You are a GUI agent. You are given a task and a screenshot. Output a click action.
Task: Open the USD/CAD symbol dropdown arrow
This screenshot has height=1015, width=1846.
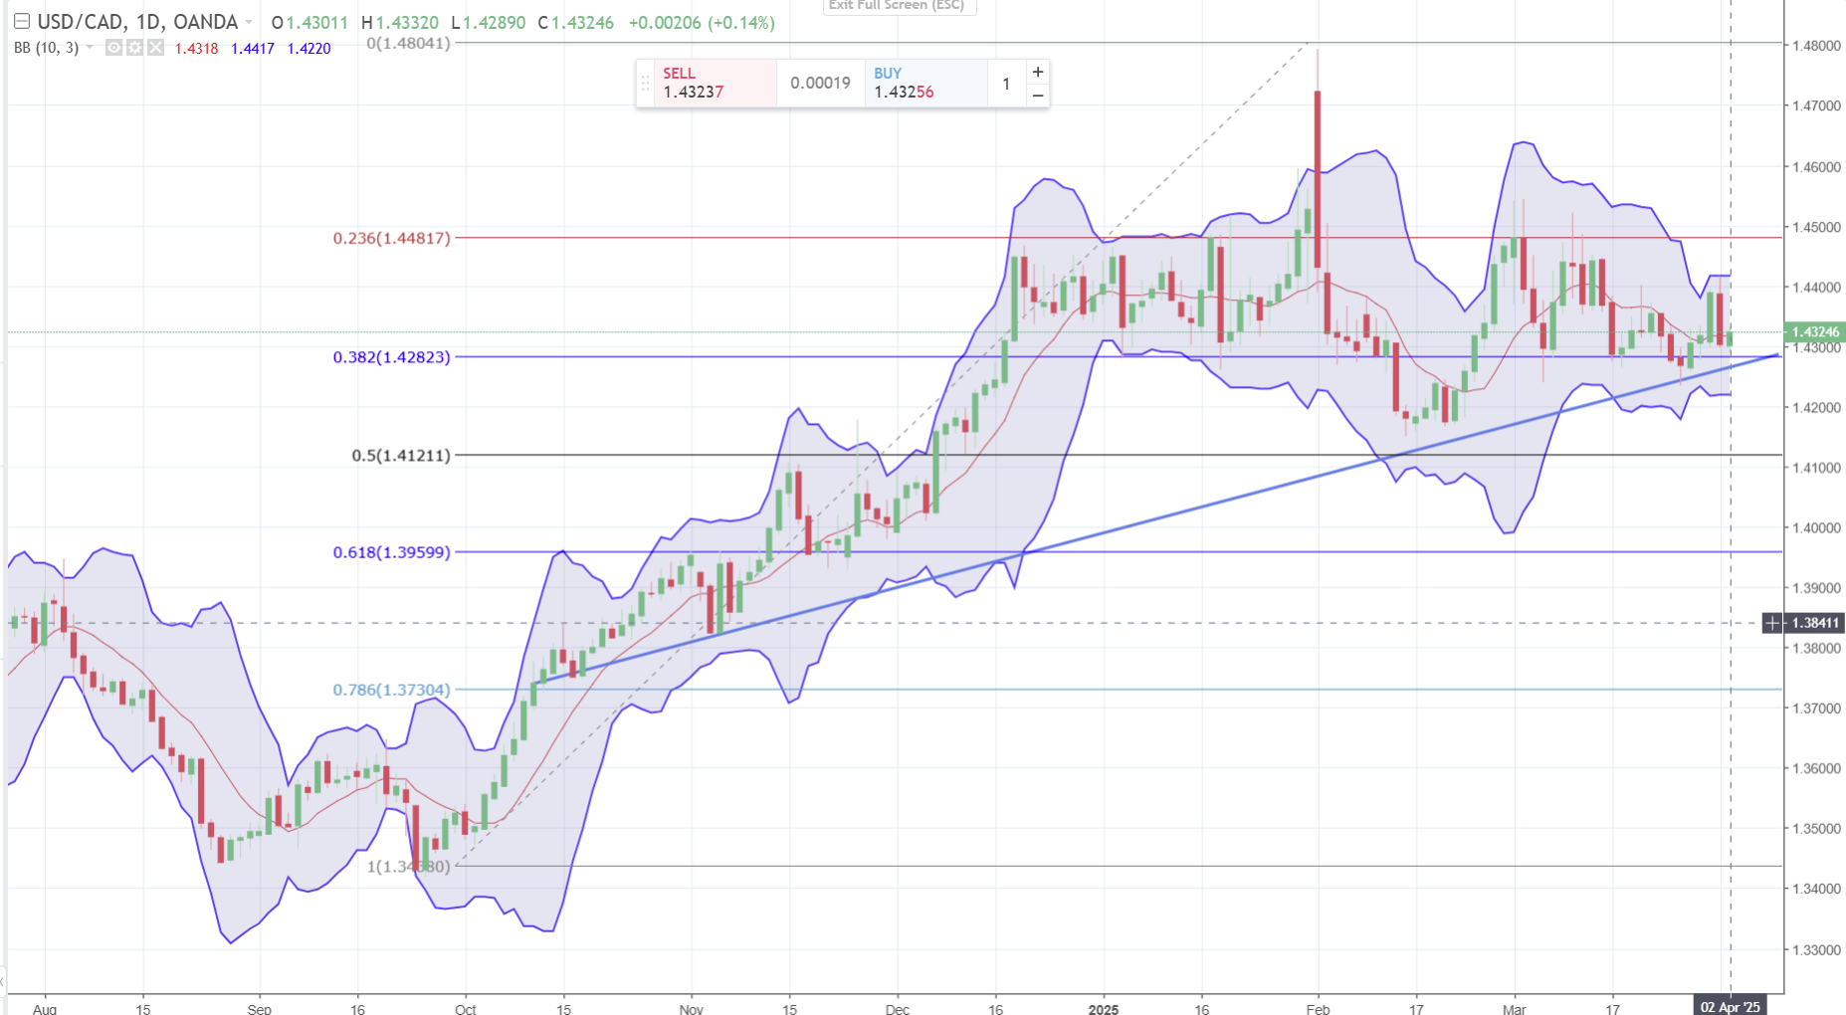click(249, 22)
